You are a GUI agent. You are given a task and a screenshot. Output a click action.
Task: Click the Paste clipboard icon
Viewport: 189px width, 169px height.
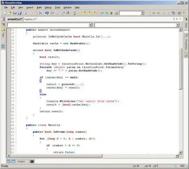[x=36, y=13]
